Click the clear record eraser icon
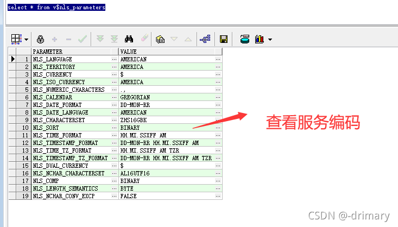 [x=144, y=38]
